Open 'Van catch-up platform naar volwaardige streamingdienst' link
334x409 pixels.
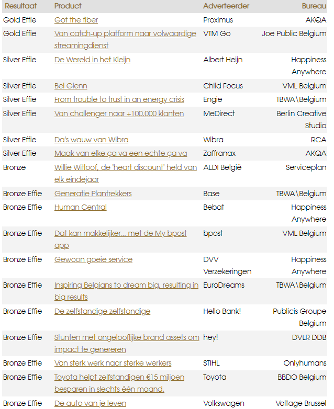pos(125,33)
